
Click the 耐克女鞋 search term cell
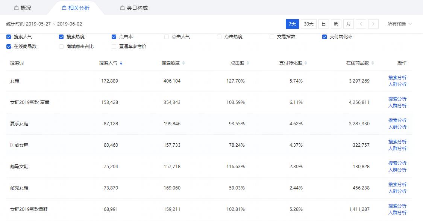click(x=19, y=188)
